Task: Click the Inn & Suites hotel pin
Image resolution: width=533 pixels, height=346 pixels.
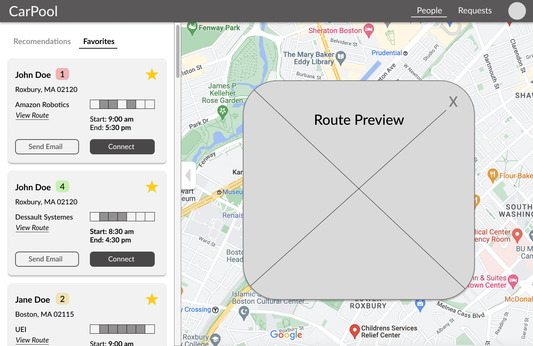Action: coord(513,281)
